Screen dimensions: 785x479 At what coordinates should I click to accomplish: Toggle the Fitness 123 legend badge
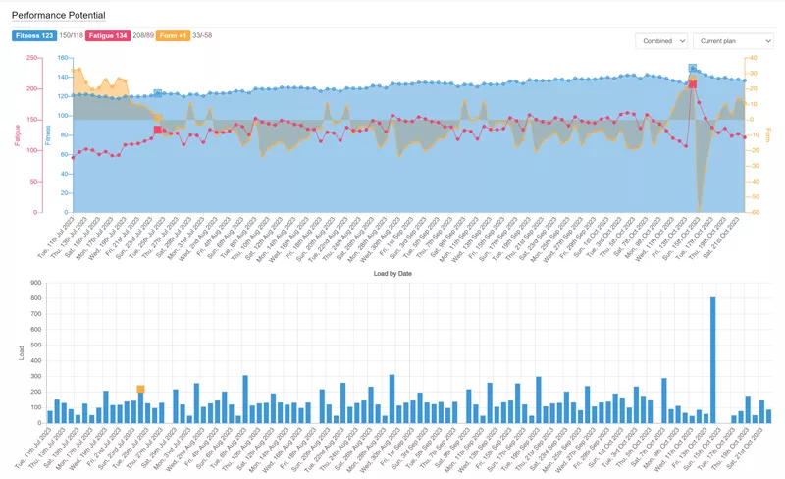[x=34, y=36]
